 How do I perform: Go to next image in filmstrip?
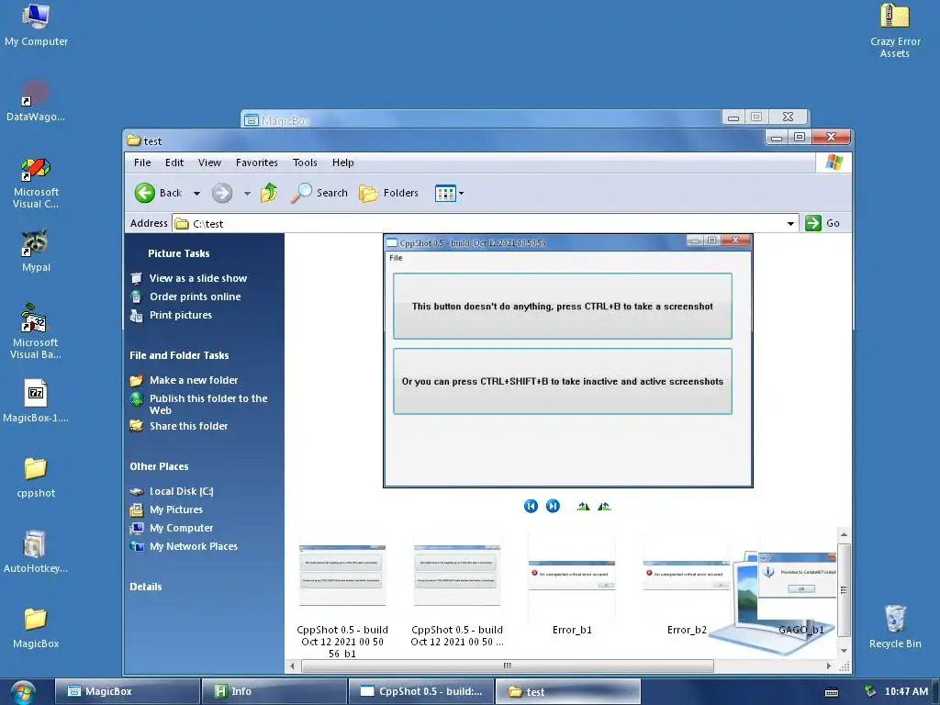553,506
